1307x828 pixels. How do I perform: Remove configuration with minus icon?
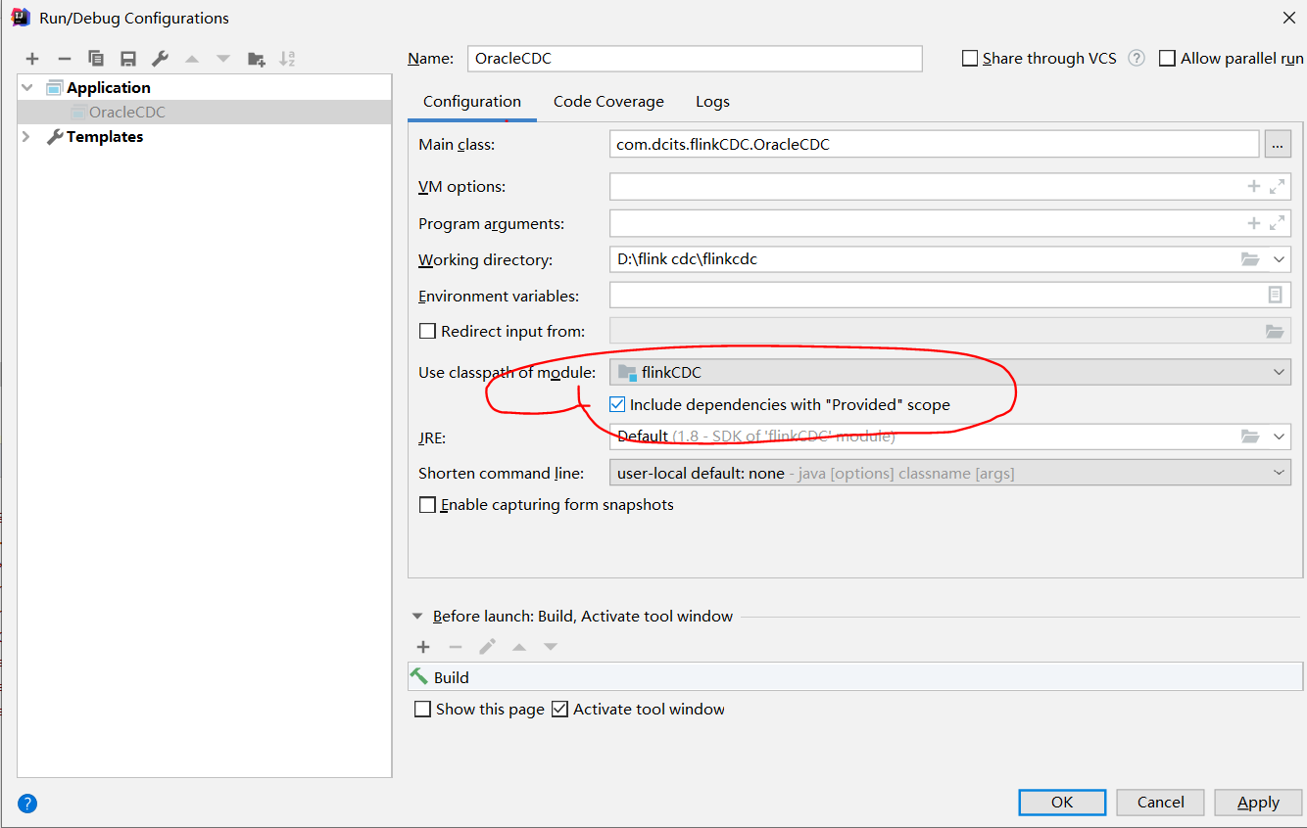(65, 59)
